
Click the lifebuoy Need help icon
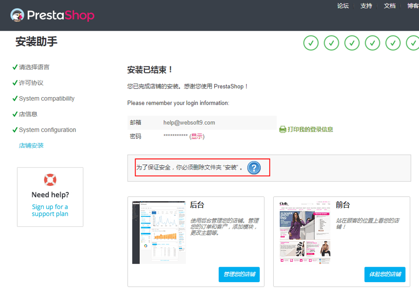pos(50,180)
